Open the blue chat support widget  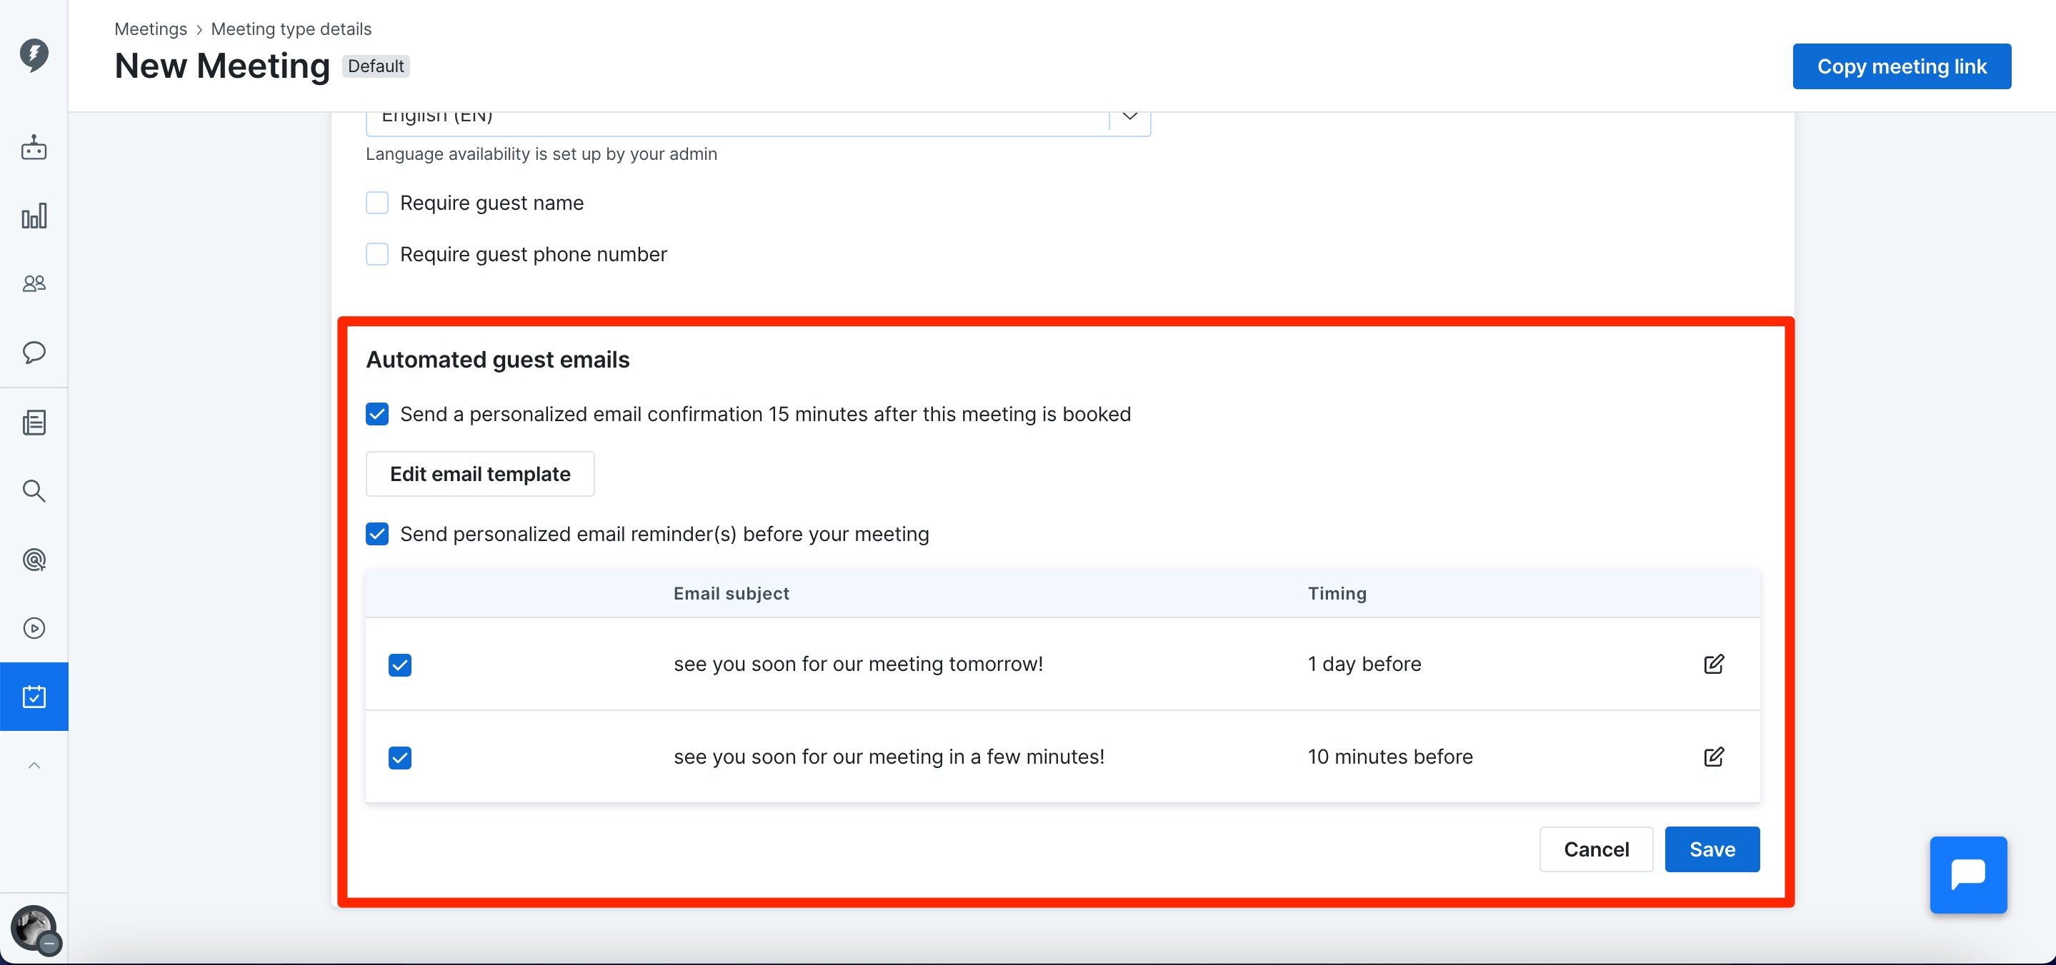(1967, 874)
